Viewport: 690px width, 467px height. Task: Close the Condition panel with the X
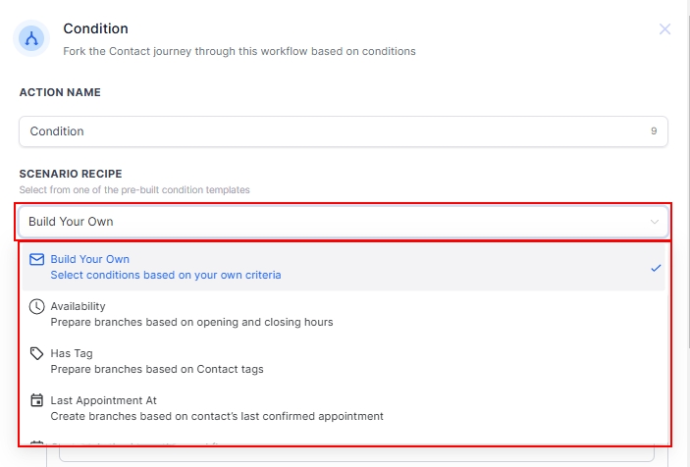pyautogui.click(x=664, y=29)
